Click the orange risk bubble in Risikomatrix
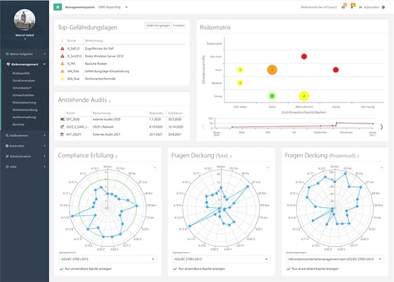The image size is (394, 282). [x=272, y=70]
